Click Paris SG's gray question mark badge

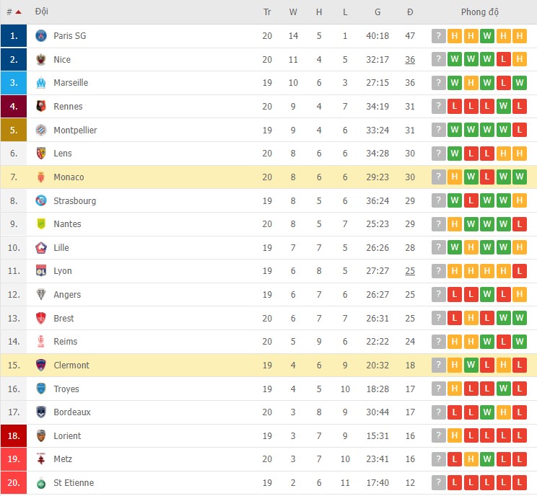click(438, 36)
